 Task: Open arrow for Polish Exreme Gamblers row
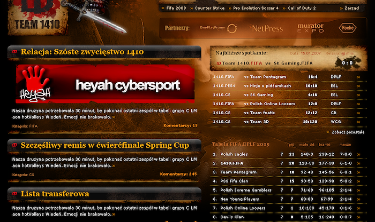pyautogui.click(x=358, y=191)
